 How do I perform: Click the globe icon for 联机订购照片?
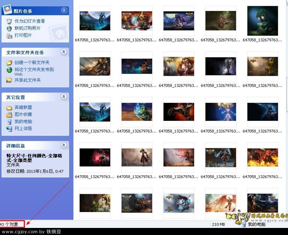(x=9, y=28)
